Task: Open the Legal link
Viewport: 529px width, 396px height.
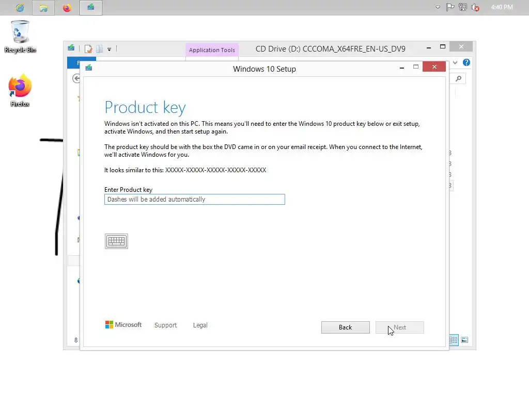Action: pos(200,325)
